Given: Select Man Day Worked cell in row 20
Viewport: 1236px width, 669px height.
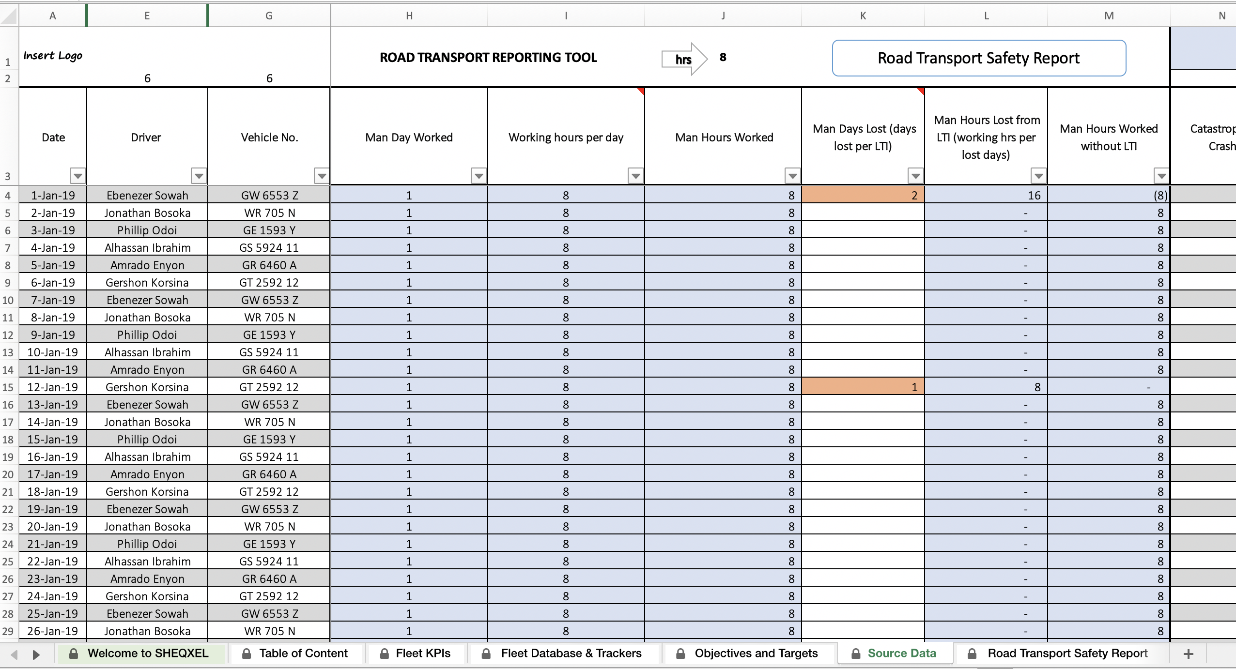Looking at the screenshot, I should pos(409,474).
